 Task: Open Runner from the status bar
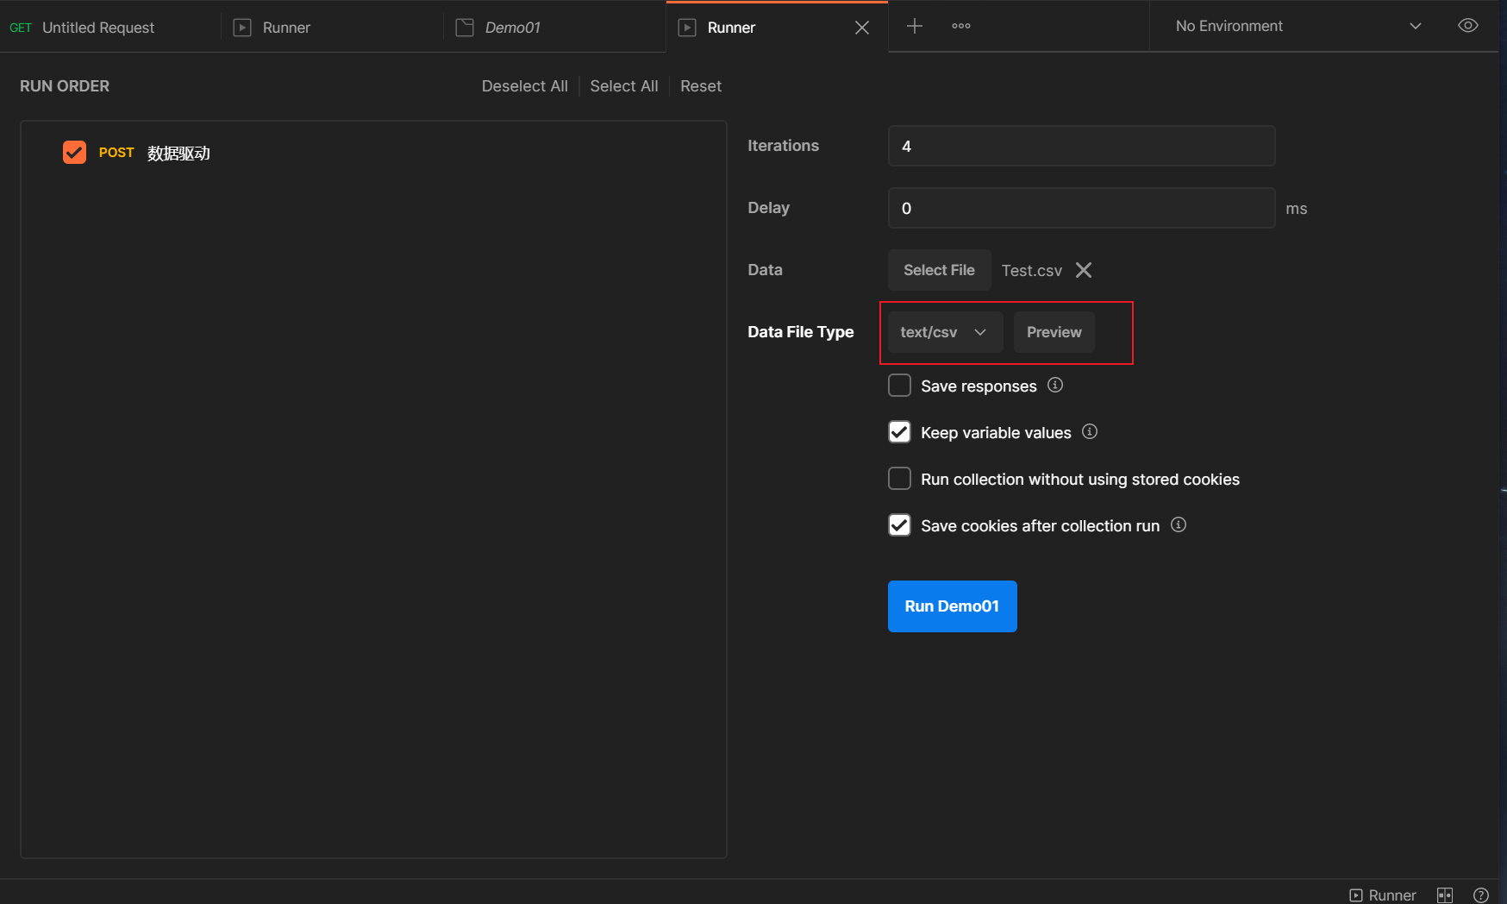[1382, 895]
